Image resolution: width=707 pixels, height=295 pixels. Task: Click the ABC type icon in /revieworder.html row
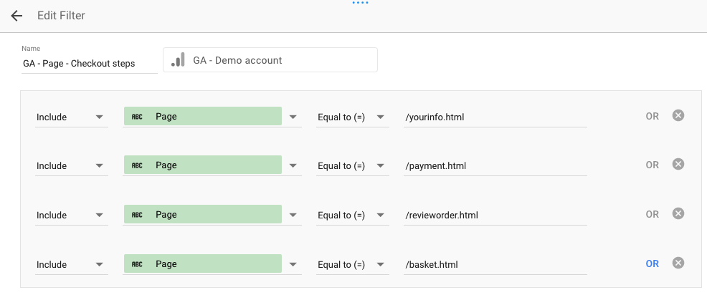(137, 215)
